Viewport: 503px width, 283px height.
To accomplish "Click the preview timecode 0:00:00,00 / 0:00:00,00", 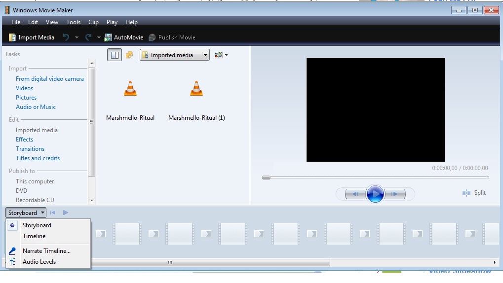I will pyautogui.click(x=460, y=168).
